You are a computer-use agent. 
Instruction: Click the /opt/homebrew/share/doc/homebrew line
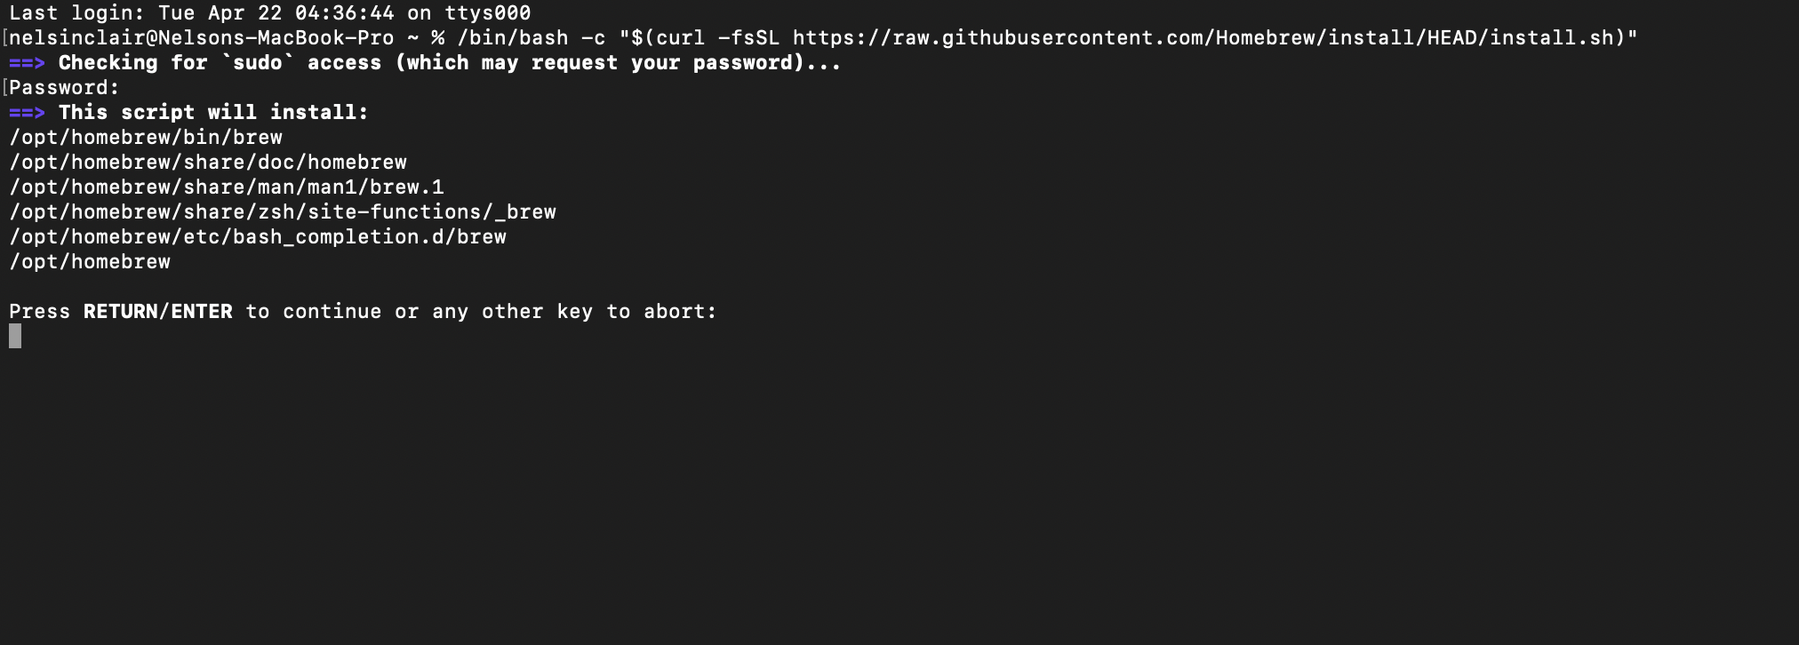click(208, 163)
